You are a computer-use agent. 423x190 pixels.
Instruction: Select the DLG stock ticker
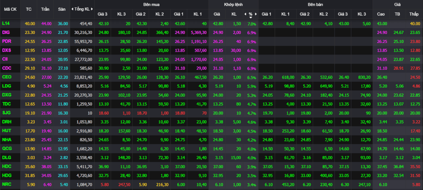click(x=6, y=158)
